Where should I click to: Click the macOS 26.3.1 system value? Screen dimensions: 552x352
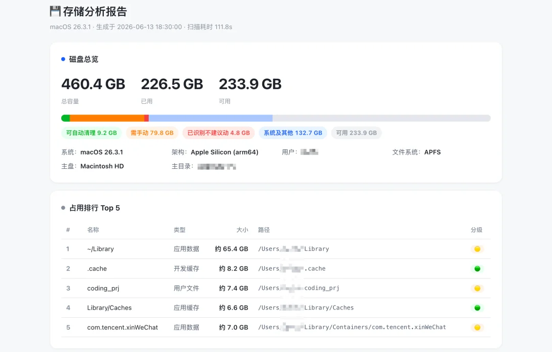pos(102,152)
